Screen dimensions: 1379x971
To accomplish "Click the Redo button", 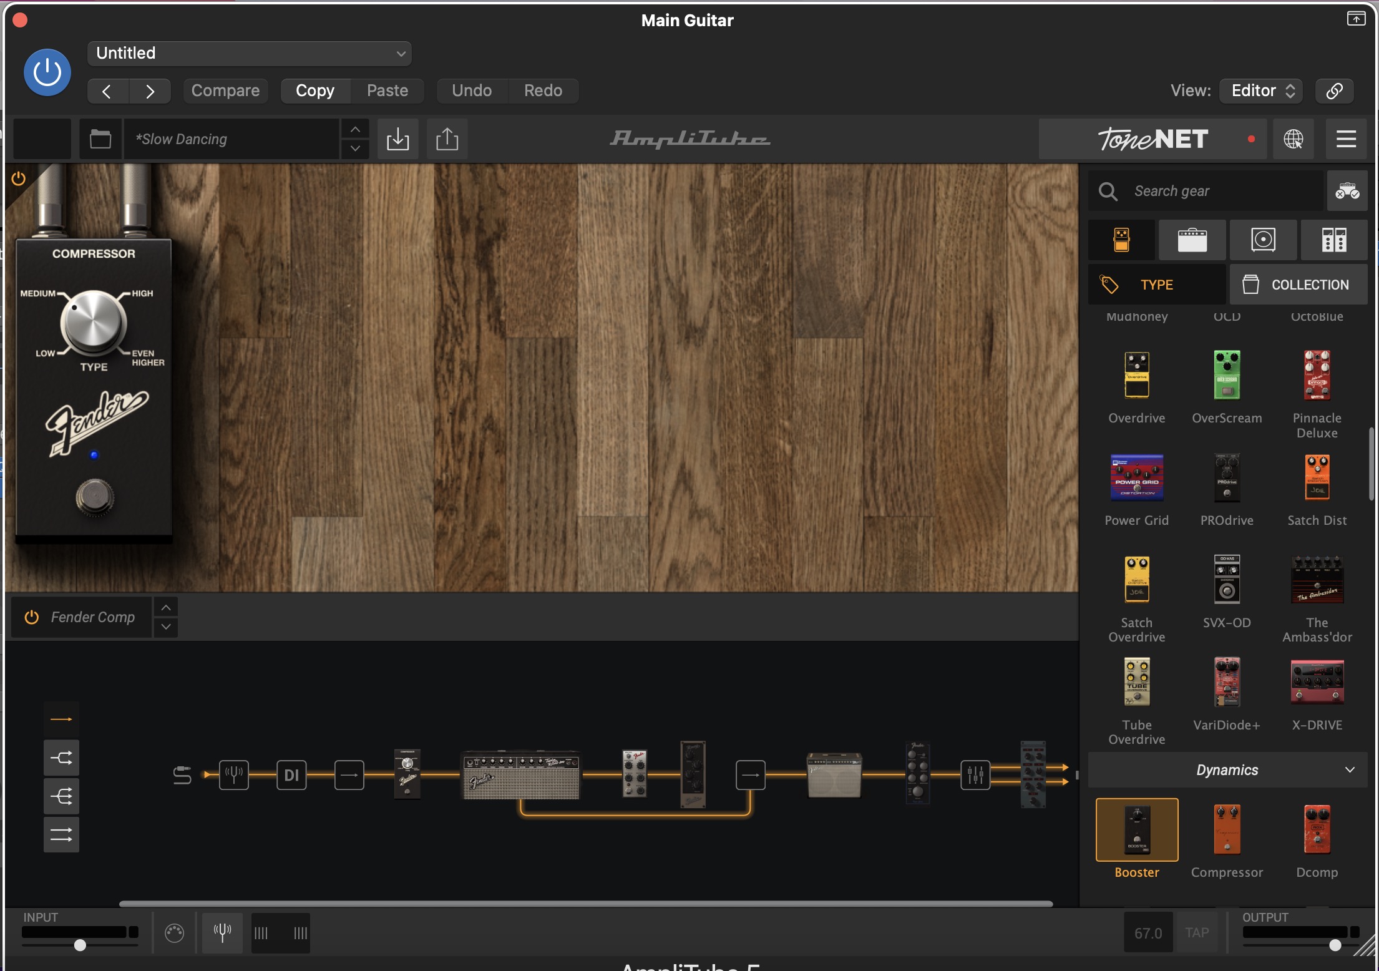I will [x=543, y=91].
